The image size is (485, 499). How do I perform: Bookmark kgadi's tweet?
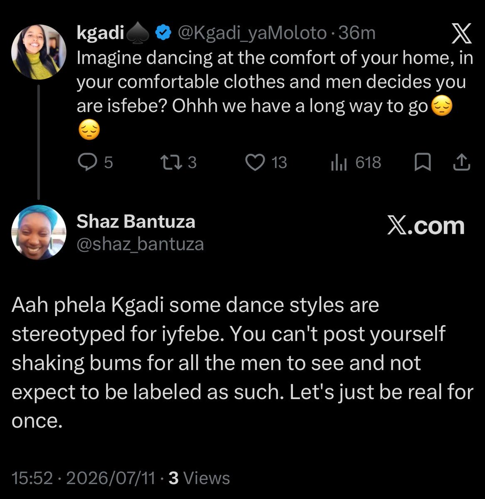[422, 163]
